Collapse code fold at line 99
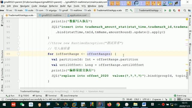Viewport: 192px width, 108px height. point(19,54)
